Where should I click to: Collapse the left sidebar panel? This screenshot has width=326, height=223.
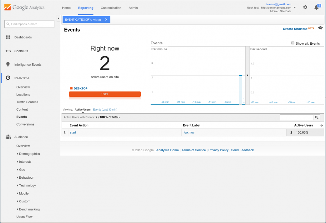pyautogui.click(x=58, y=19)
